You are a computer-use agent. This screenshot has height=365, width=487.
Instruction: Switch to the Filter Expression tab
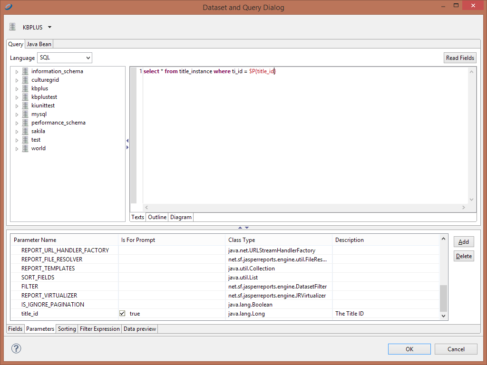[x=100, y=329]
